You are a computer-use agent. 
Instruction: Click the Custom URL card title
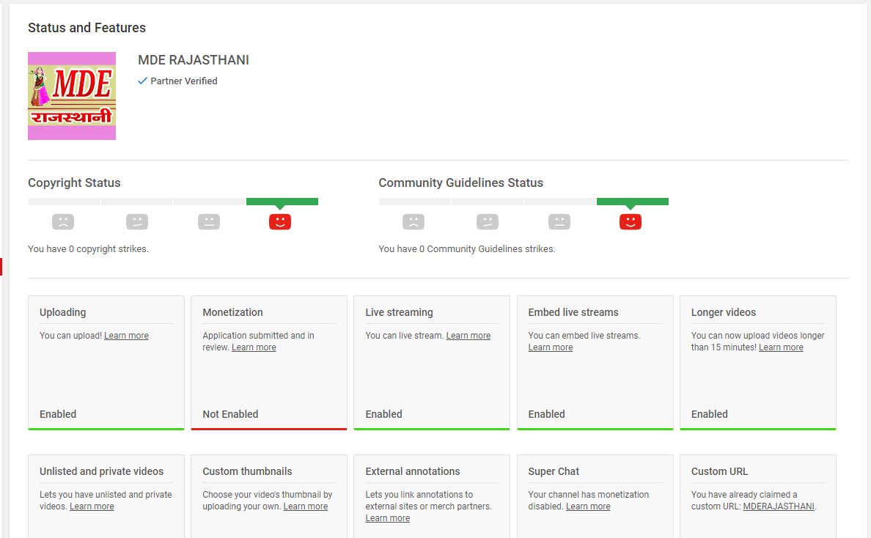(719, 471)
